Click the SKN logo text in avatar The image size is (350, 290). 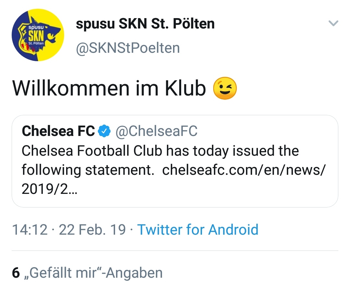pos(36,36)
